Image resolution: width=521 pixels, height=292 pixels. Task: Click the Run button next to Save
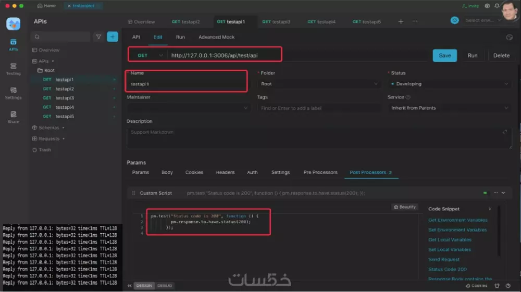tap(473, 55)
